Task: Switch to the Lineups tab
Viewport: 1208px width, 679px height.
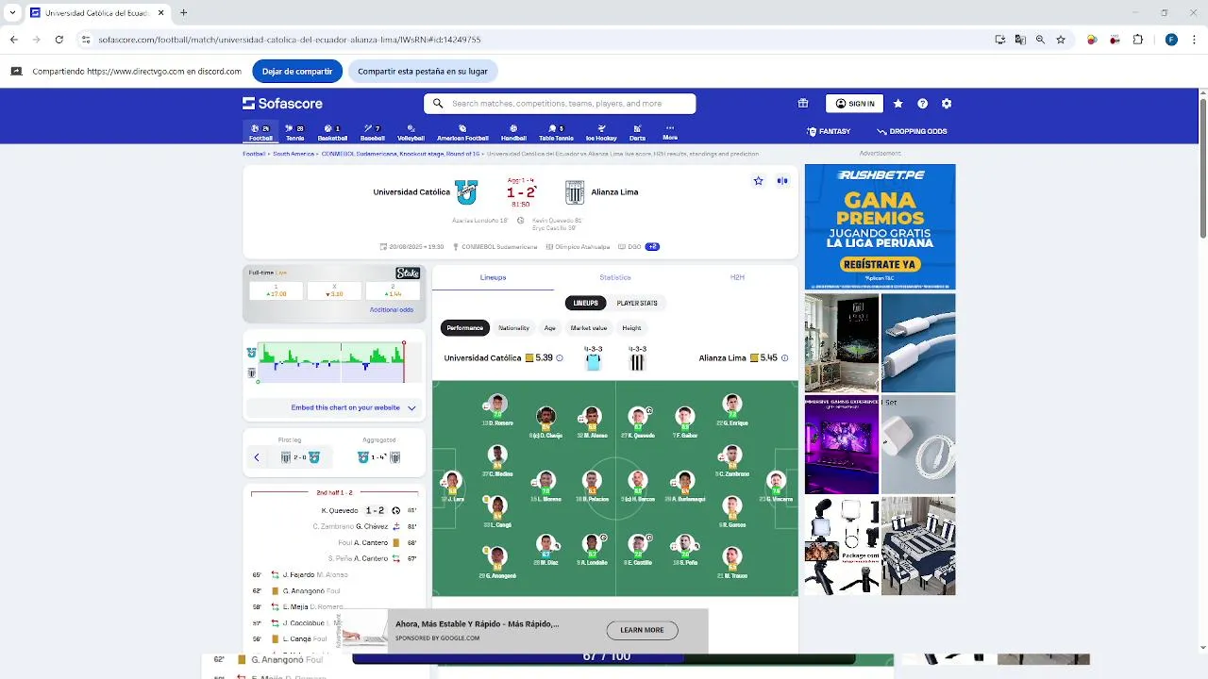Action: pyautogui.click(x=493, y=277)
